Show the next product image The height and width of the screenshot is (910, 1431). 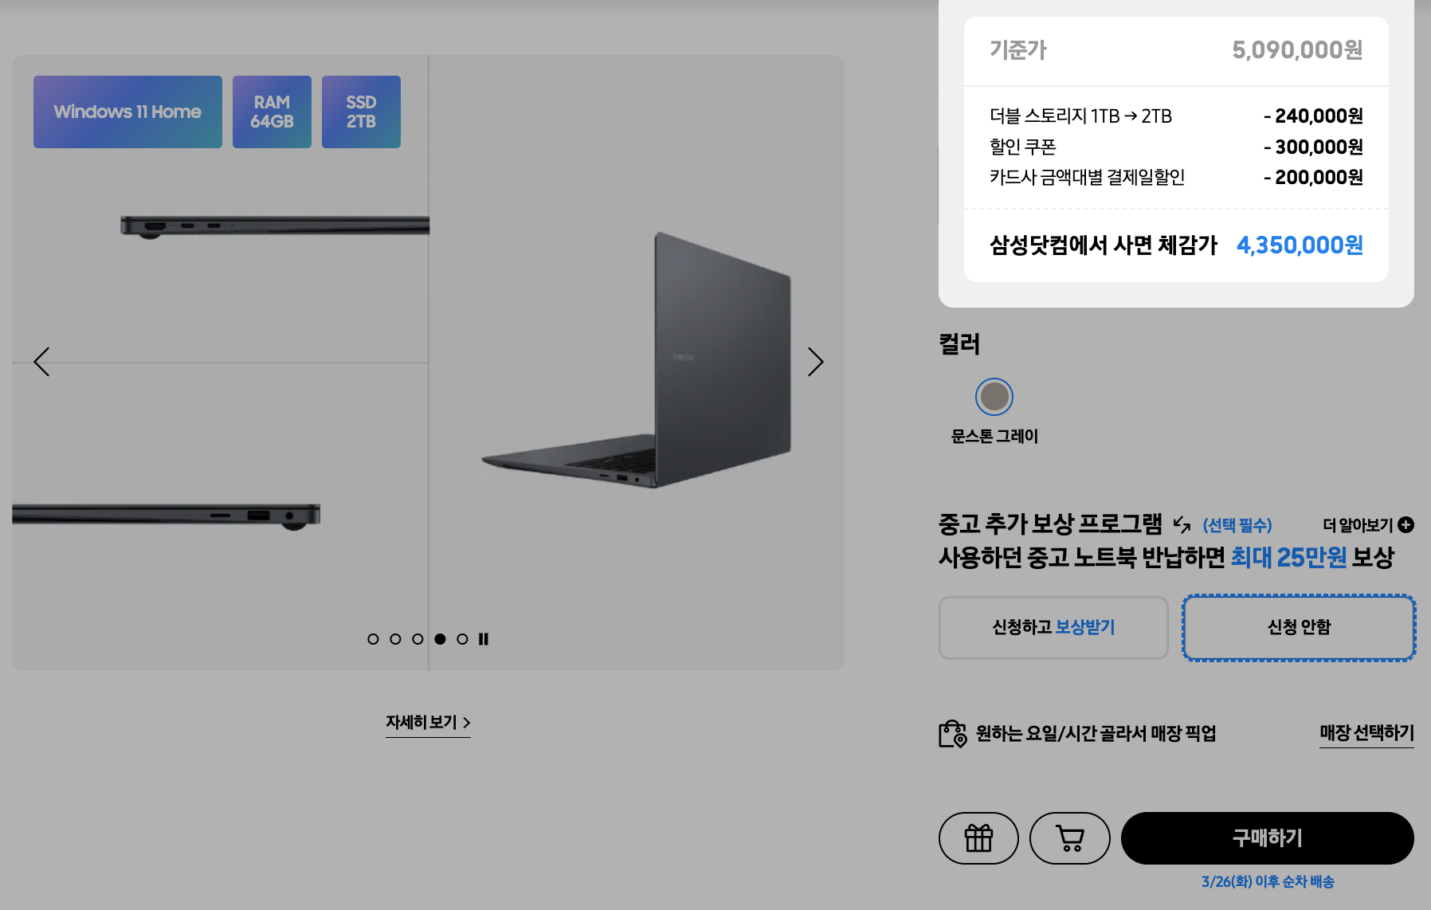(x=815, y=362)
